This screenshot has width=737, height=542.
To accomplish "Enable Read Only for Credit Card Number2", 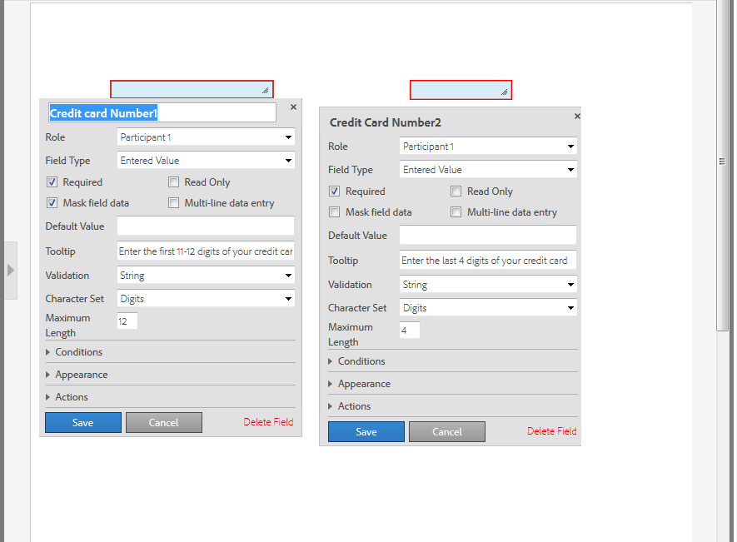I will pyautogui.click(x=456, y=191).
